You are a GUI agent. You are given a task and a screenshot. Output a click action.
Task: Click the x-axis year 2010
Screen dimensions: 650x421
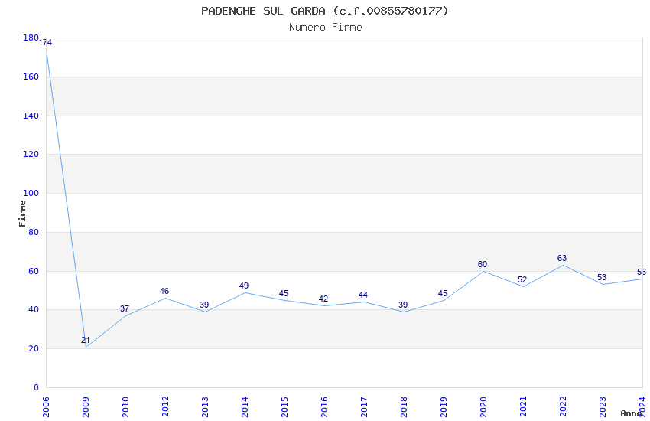pos(125,406)
